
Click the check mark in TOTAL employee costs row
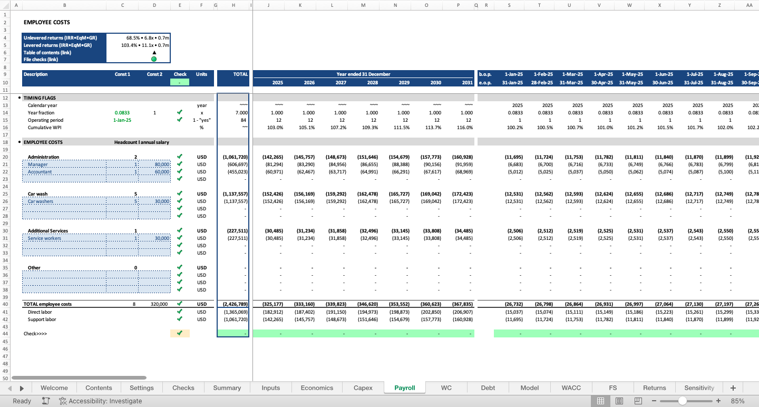[x=180, y=304]
